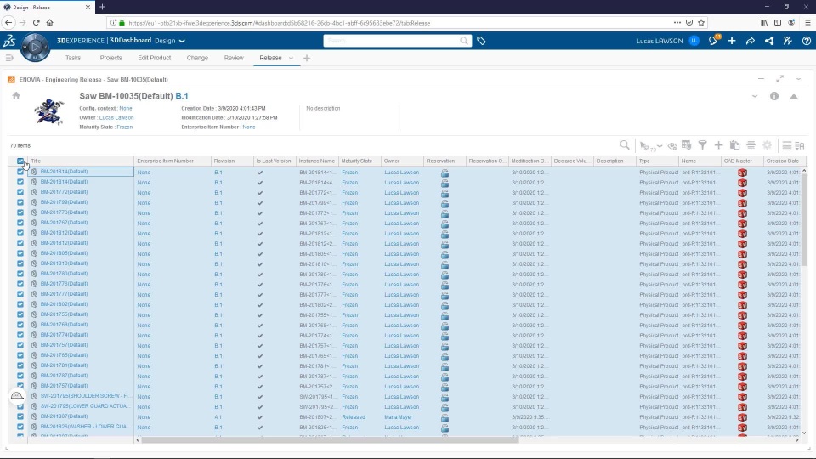Expand the chevron beside the info icon

tap(755, 96)
